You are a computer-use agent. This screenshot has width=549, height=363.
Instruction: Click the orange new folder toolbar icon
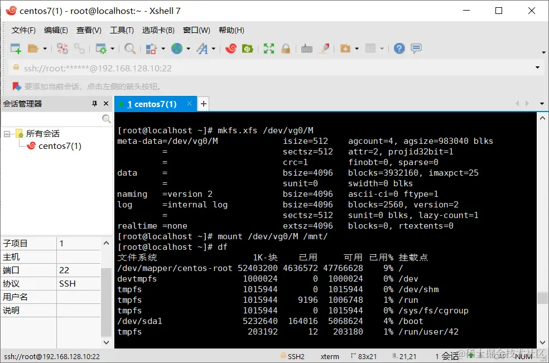point(345,49)
